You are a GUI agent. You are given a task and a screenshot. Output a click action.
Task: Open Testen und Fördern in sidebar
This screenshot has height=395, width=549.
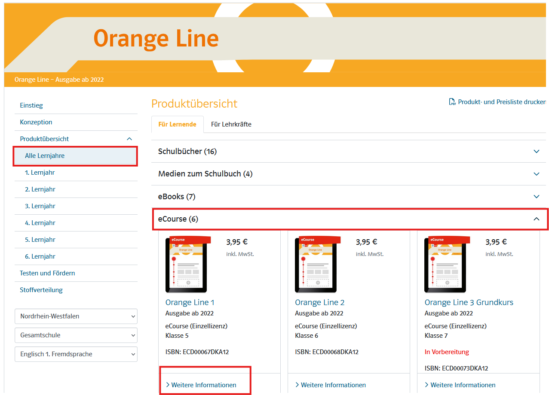pyautogui.click(x=47, y=273)
